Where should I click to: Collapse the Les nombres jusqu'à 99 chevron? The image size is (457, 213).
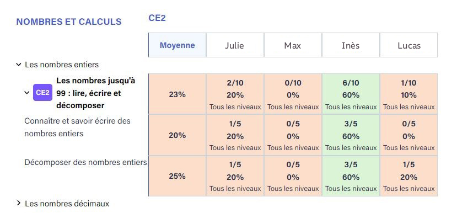[x=27, y=93]
